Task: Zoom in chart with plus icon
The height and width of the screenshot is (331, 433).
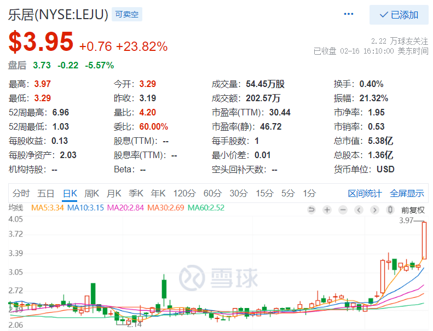Action: click(327, 210)
